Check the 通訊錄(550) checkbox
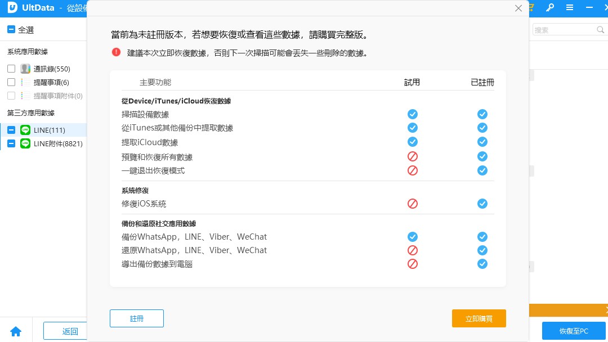This screenshot has height=342, width=608. click(11, 69)
